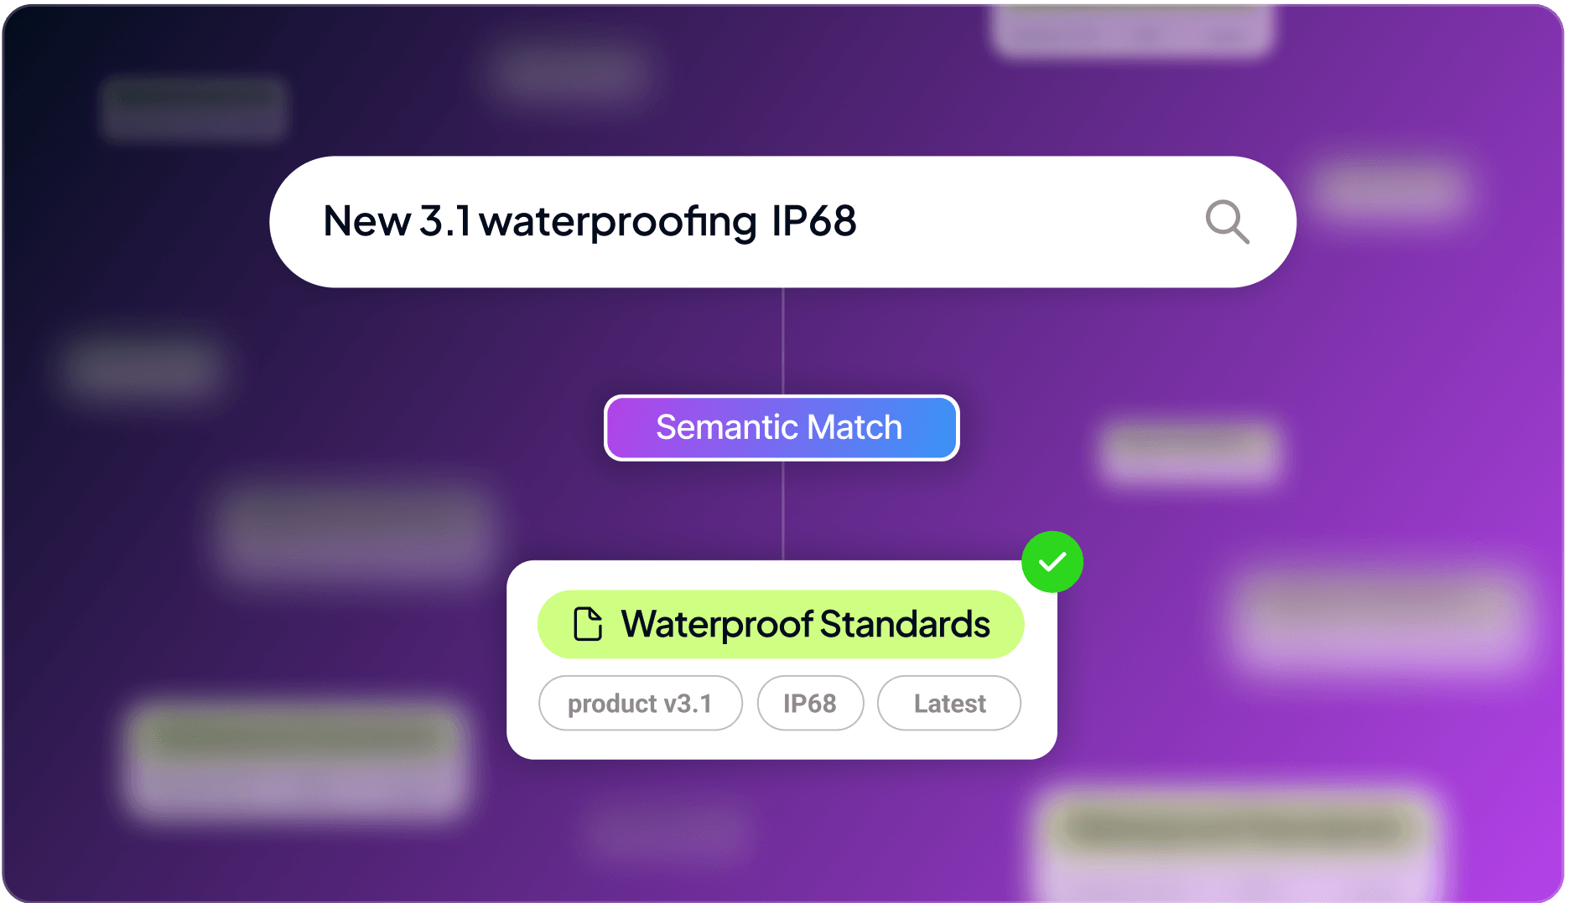The width and height of the screenshot is (1579, 903).
Task: Select the product v3.1 tag
Action: 640,704
